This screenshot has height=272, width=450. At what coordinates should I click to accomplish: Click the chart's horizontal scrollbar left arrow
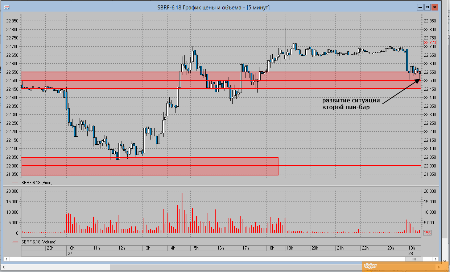[x=6, y=259]
